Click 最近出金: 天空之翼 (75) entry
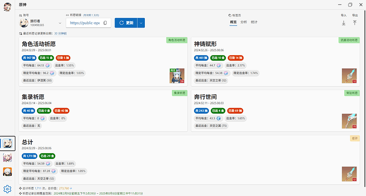Image resolution: width=366 pixels, height=196 pixels. click(x=211, y=126)
